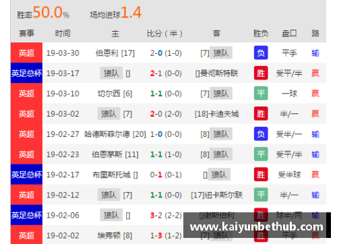Click score 1-3 (1-2) for 19-02-02
The height and width of the screenshot is (244, 337).
coord(166,235)
